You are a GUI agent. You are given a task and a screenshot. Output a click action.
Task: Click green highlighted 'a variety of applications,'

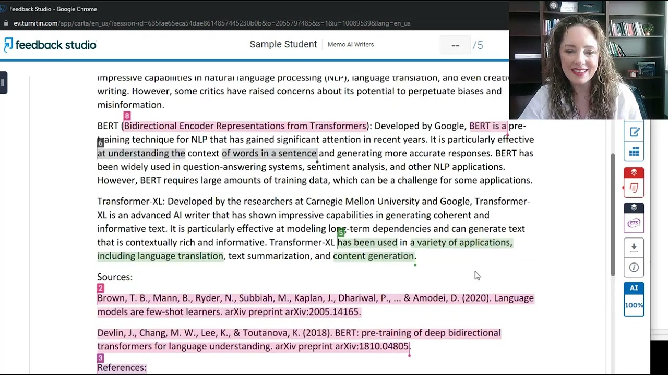click(461, 242)
